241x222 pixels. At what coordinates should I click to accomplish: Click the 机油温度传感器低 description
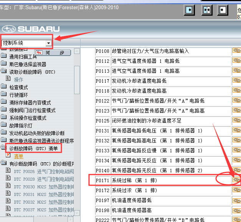[x=132, y=201]
